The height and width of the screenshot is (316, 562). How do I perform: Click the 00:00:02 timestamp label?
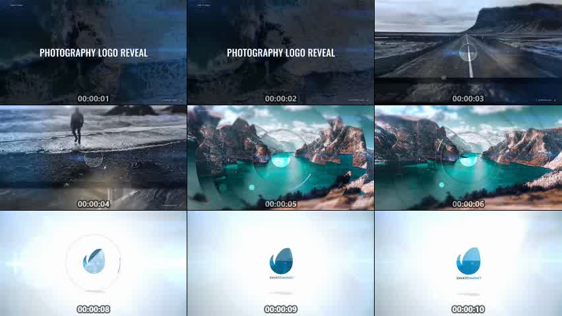tap(280, 99)
